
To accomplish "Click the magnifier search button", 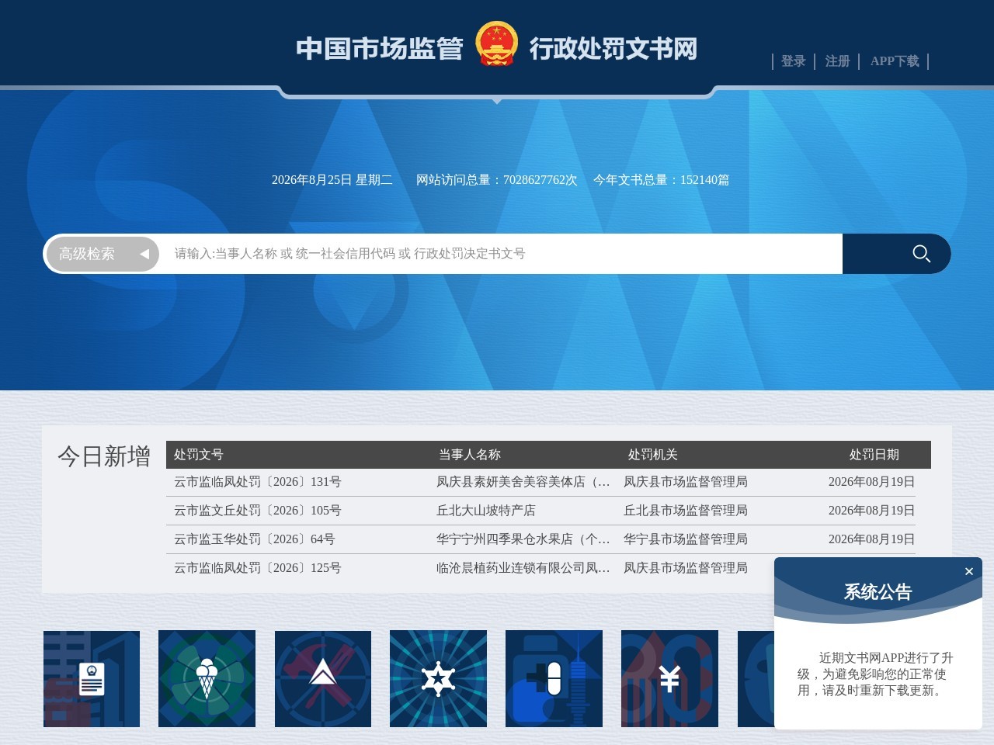I will click(896, 254).
